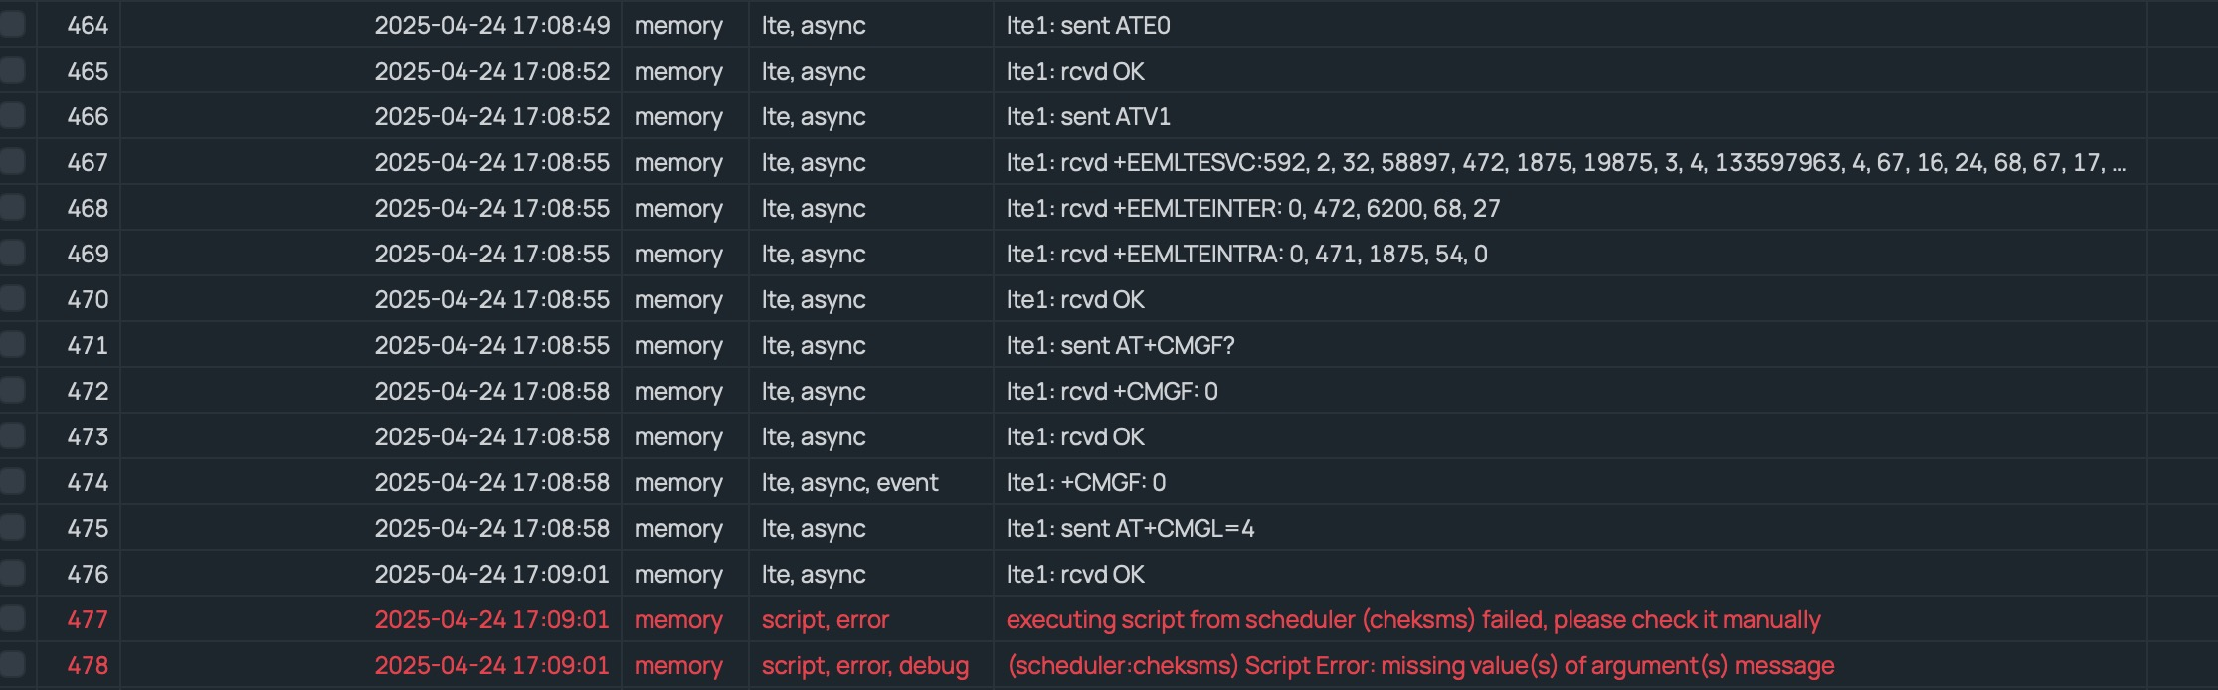
Task: Select the 'lte, async, event' topics cell
Action: pos(849,482)
